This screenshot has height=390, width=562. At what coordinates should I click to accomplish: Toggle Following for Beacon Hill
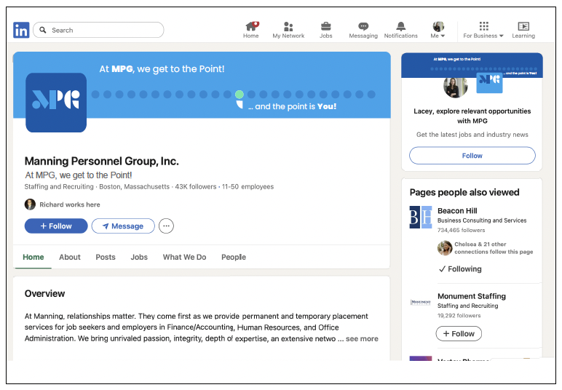click(460, 269)
